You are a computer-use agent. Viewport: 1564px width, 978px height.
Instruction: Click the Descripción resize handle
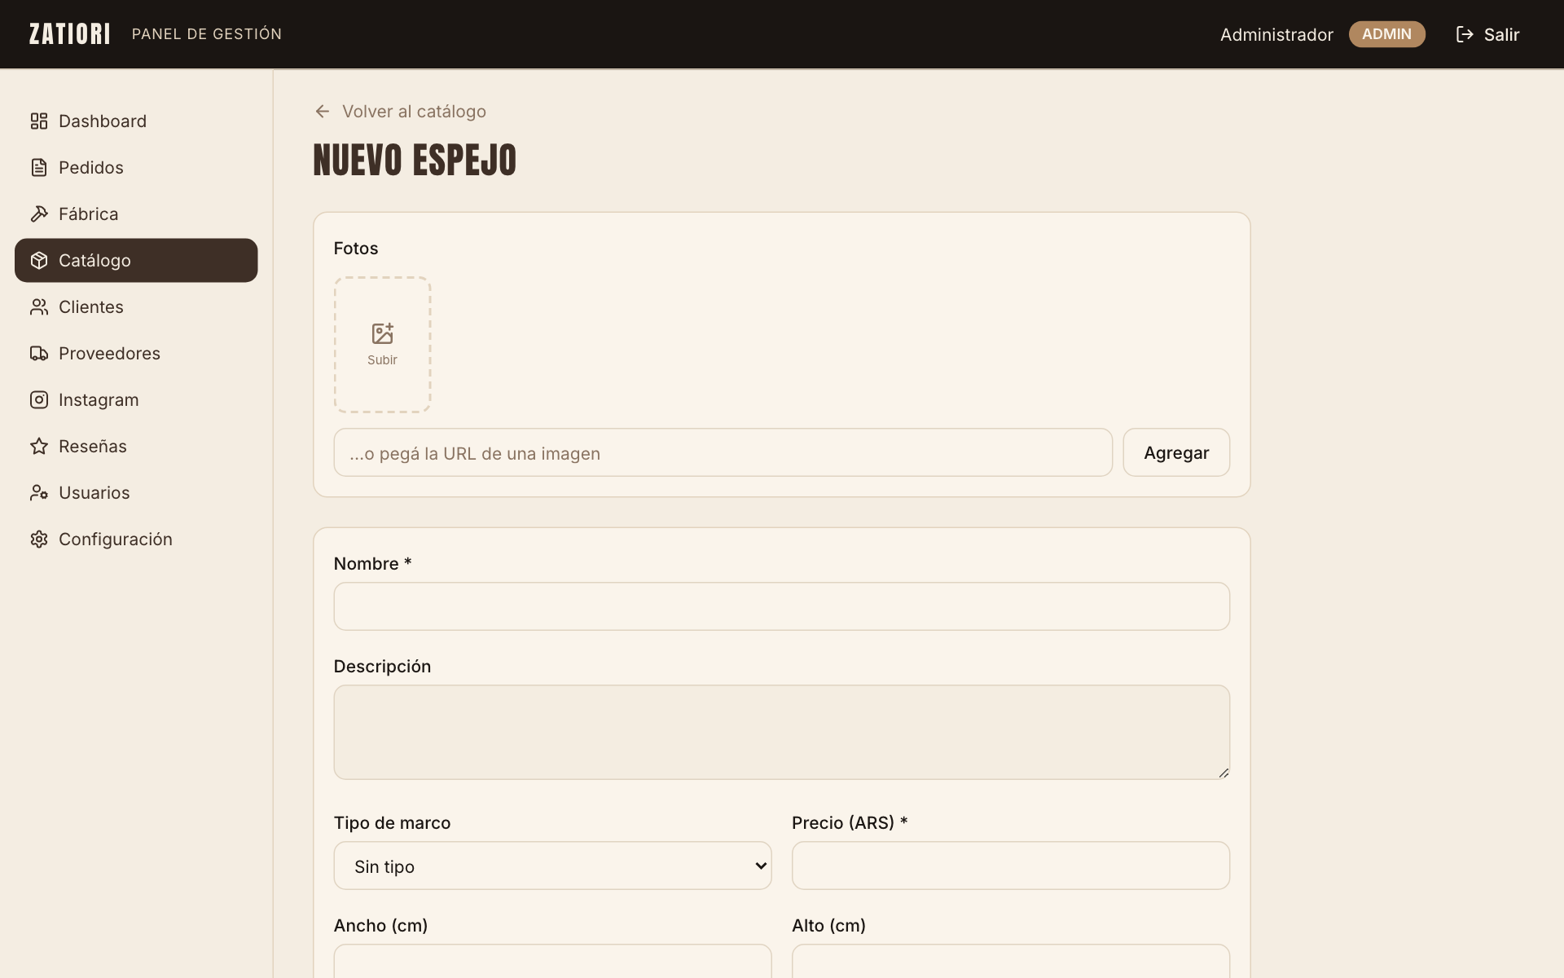click(x=1224, y=773)
